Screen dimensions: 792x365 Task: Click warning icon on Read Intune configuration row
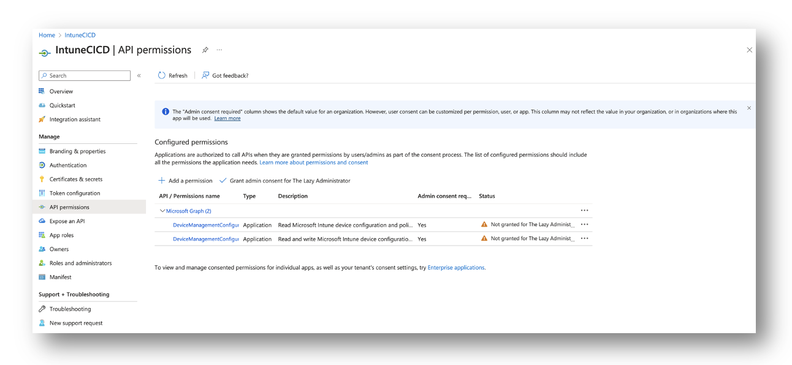pos(484,225)
